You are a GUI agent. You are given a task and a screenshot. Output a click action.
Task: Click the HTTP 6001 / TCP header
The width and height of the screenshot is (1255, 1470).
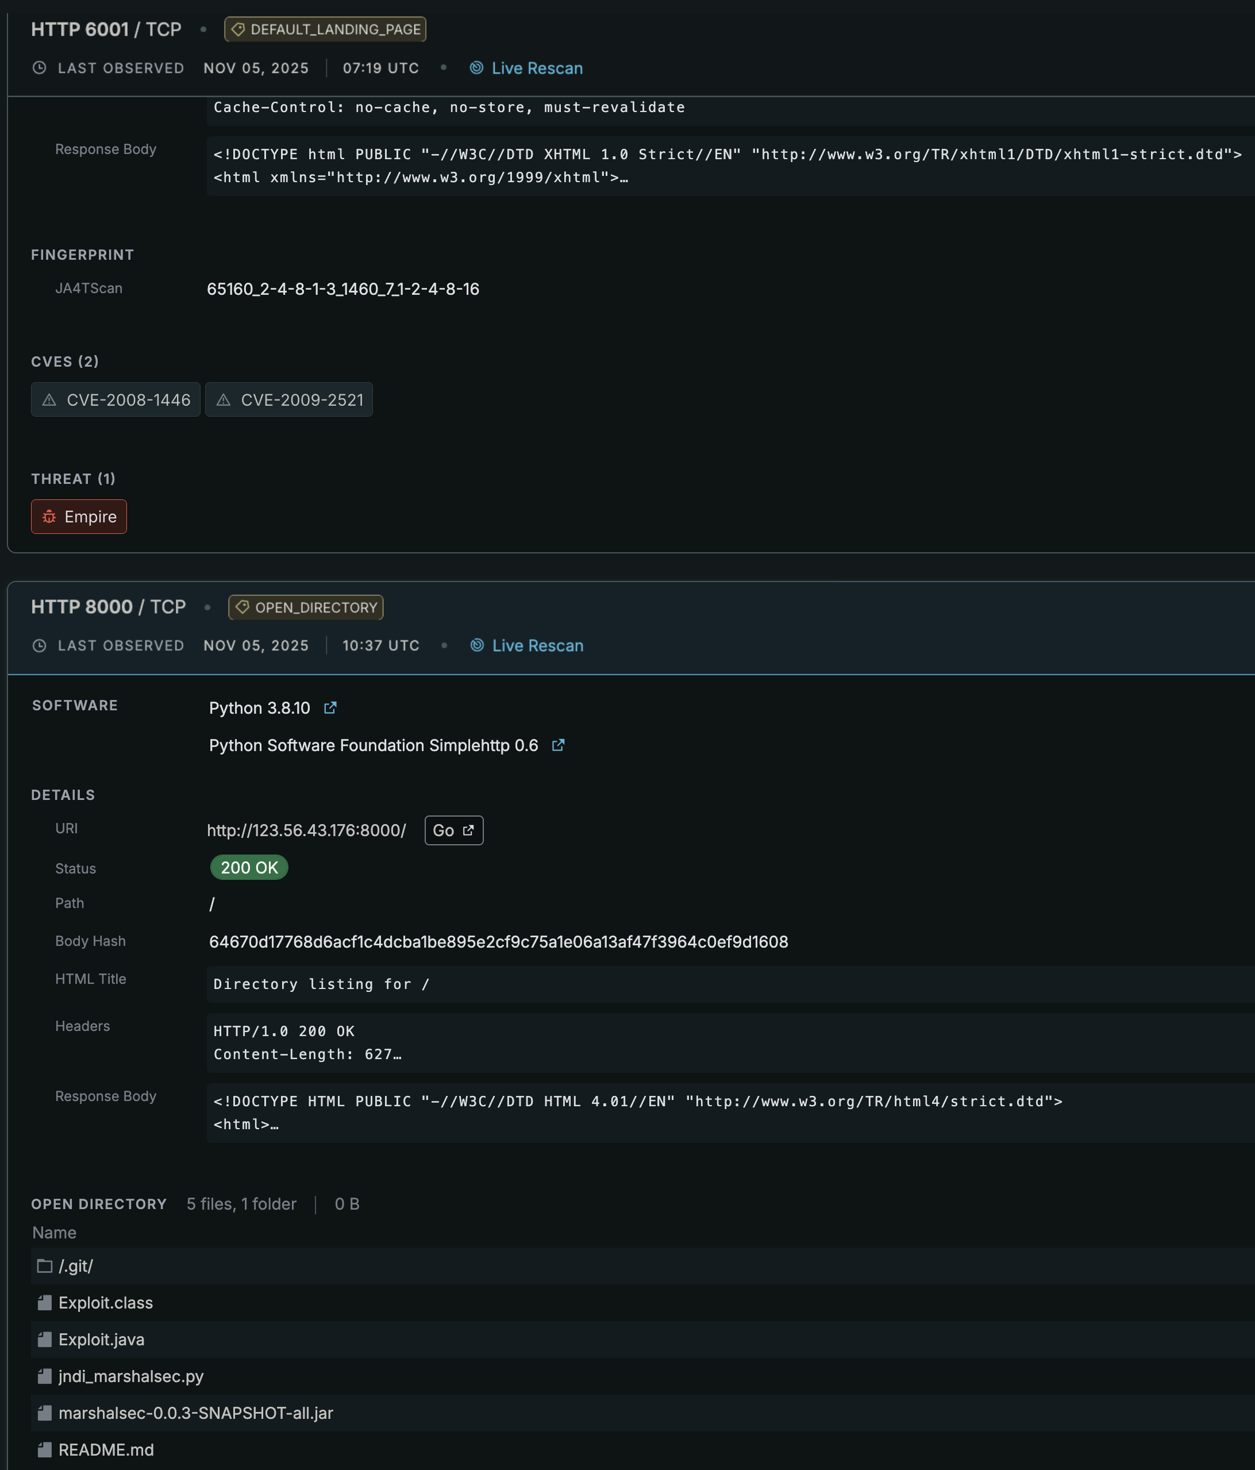coord(106,30)
